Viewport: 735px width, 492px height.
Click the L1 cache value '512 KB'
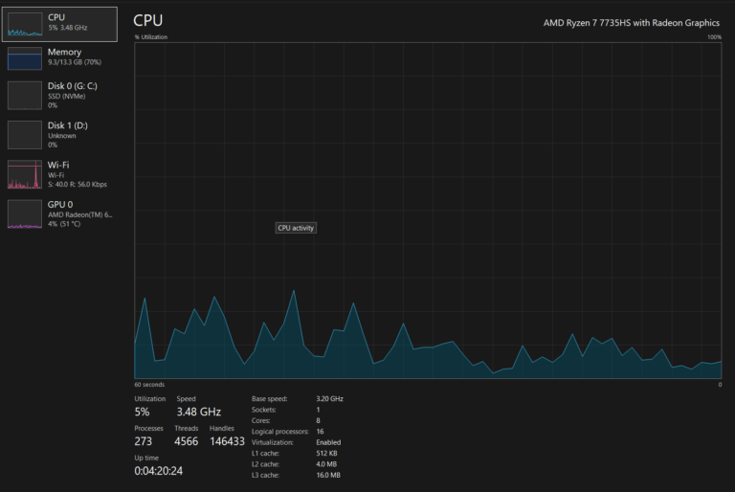click(326, 453)
